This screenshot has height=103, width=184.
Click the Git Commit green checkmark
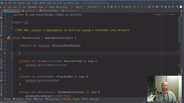[x=142, y=7]
